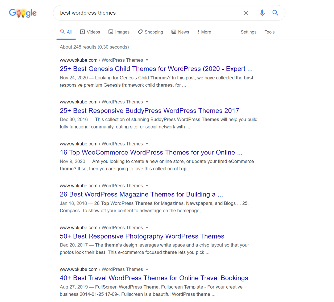Switch to Images tab
Image resolution: width=334 pixels, height=302 pixels.
(x=119, y=32)
